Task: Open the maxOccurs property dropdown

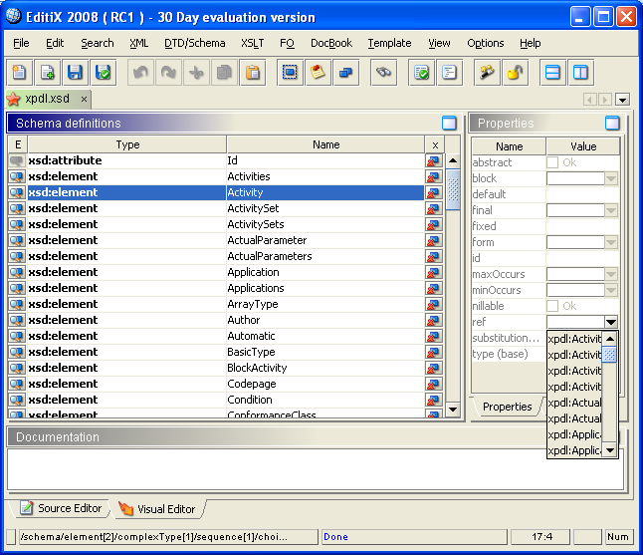Action: pos(611,274)
